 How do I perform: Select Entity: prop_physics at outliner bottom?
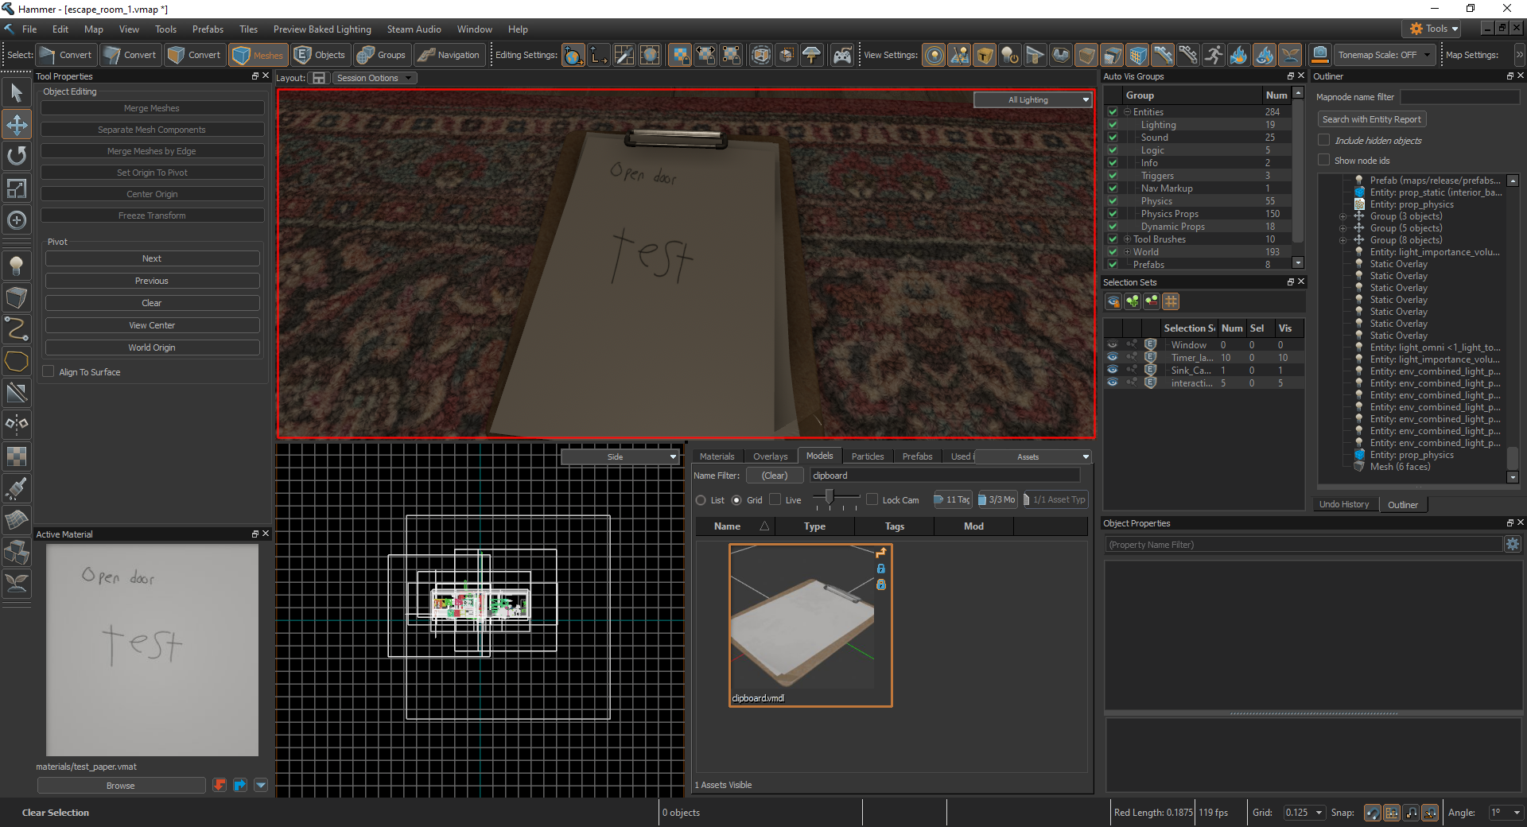(x=1411, y=455)
